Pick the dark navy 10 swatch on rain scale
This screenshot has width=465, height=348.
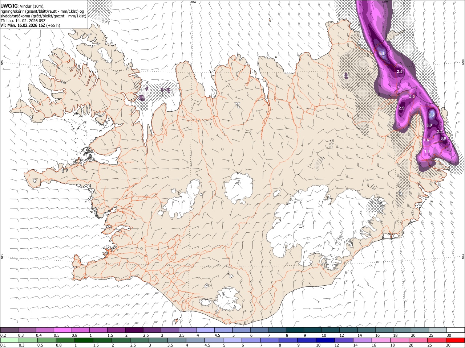(x=324, y=340)
